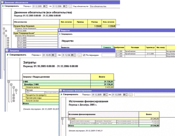Expand the 25.02.2006 row group

pos(6,31)
